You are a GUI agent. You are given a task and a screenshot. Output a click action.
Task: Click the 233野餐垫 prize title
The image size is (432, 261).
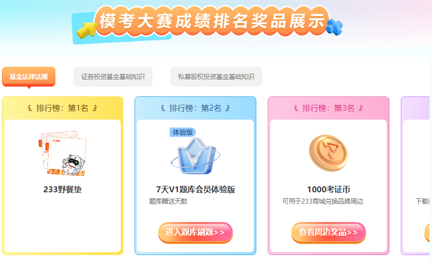pyautogui.click(x=62, y=189)
